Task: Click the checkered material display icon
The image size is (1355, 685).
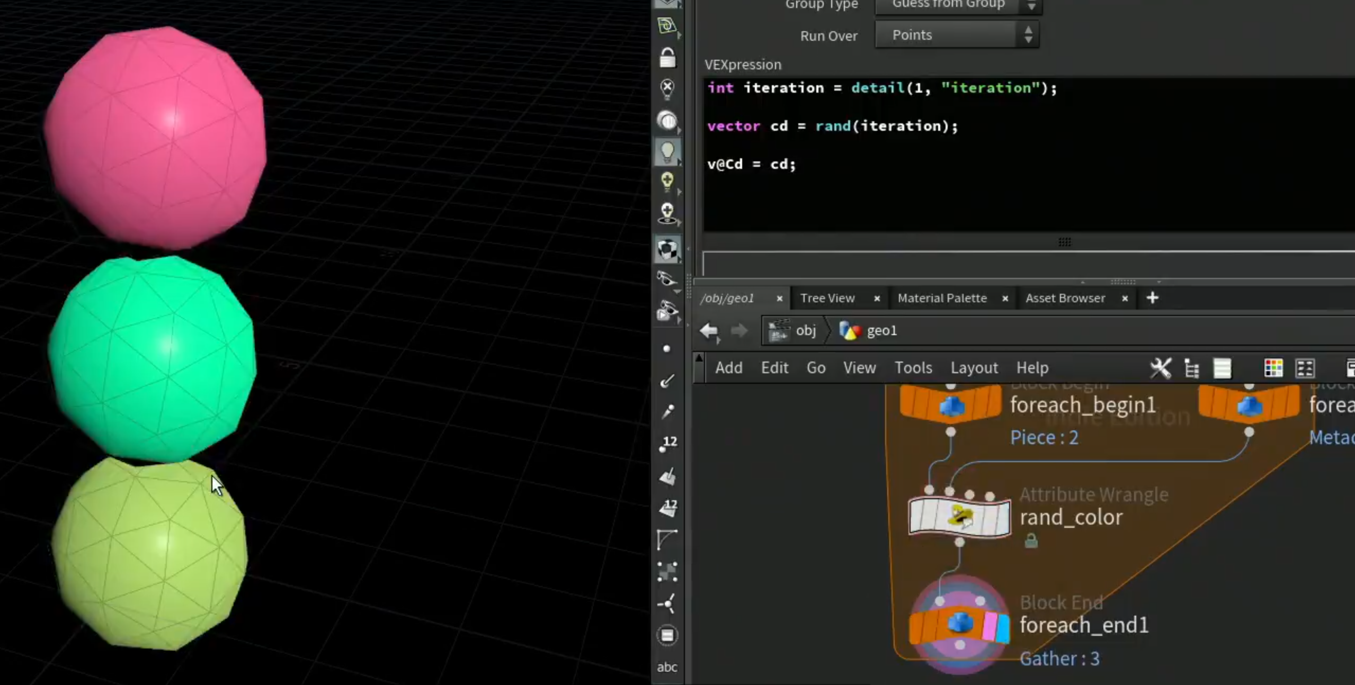Action: click(x=667, y=249)
